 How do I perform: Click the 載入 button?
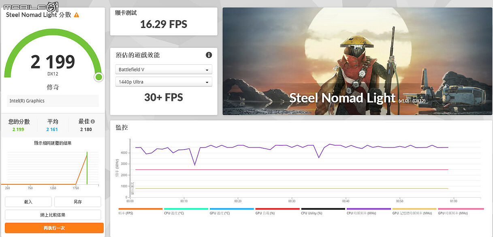[28, 202]
